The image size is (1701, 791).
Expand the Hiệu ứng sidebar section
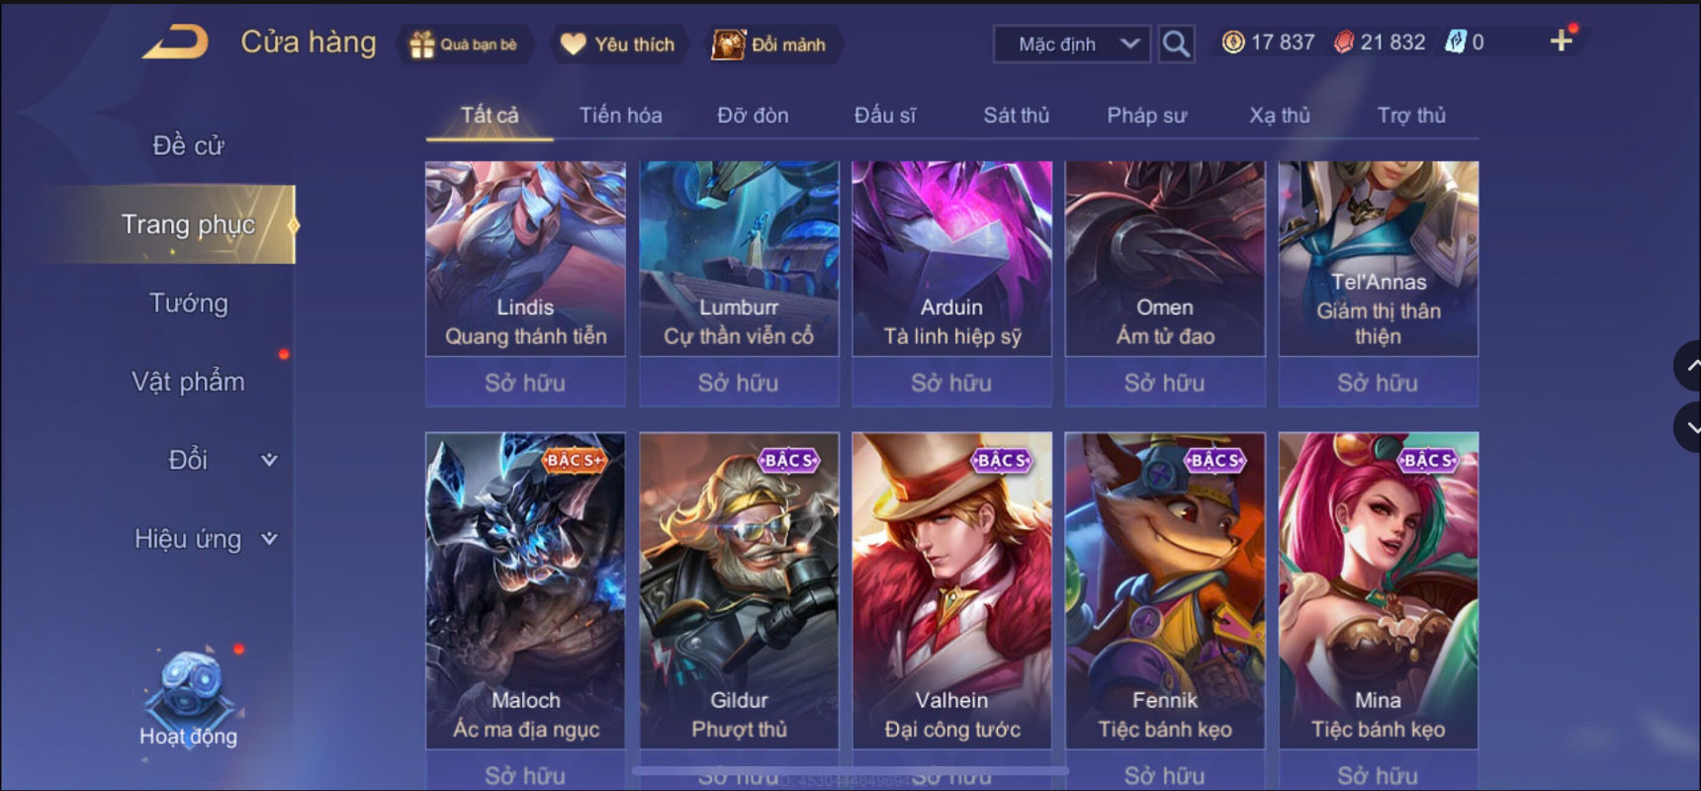coord(206,539)
